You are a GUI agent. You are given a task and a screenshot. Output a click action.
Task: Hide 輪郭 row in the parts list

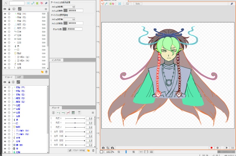click(x=5, y=53)
